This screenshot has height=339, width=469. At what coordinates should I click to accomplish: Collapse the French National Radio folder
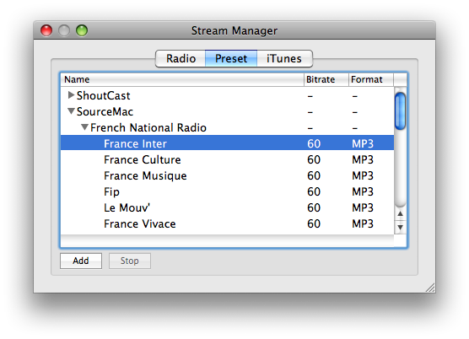point(85,127)
